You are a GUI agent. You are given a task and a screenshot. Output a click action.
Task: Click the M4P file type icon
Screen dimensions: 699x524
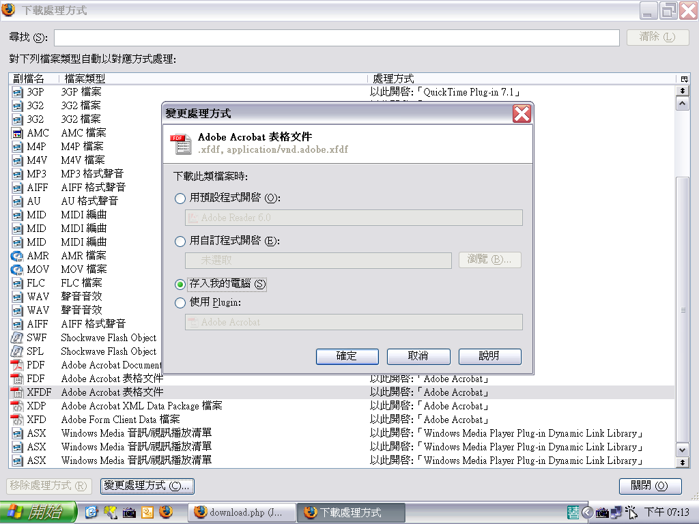17,147
